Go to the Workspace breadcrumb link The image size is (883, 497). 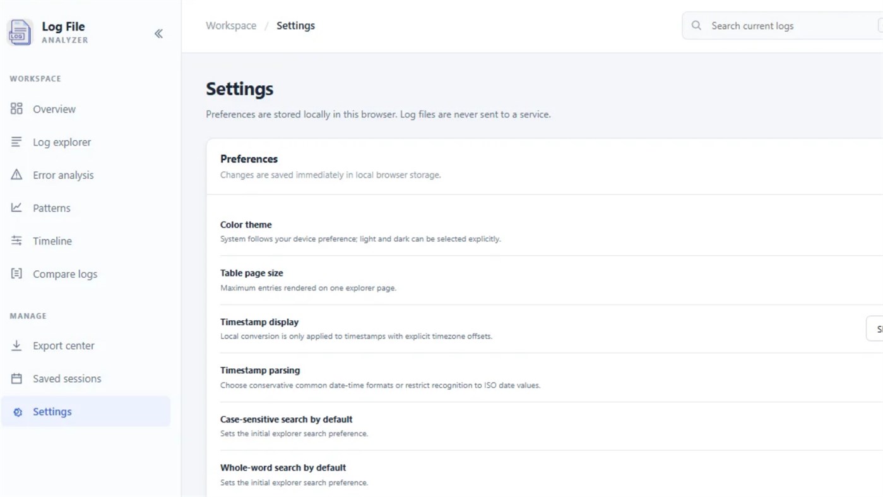231,26
